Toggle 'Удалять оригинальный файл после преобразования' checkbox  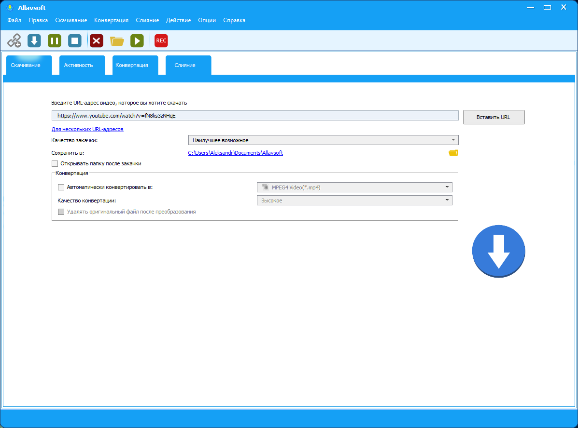[x=61, y=212]
